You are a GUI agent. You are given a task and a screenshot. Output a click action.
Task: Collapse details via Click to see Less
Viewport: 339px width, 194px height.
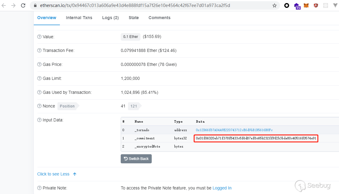click(53, 174)
